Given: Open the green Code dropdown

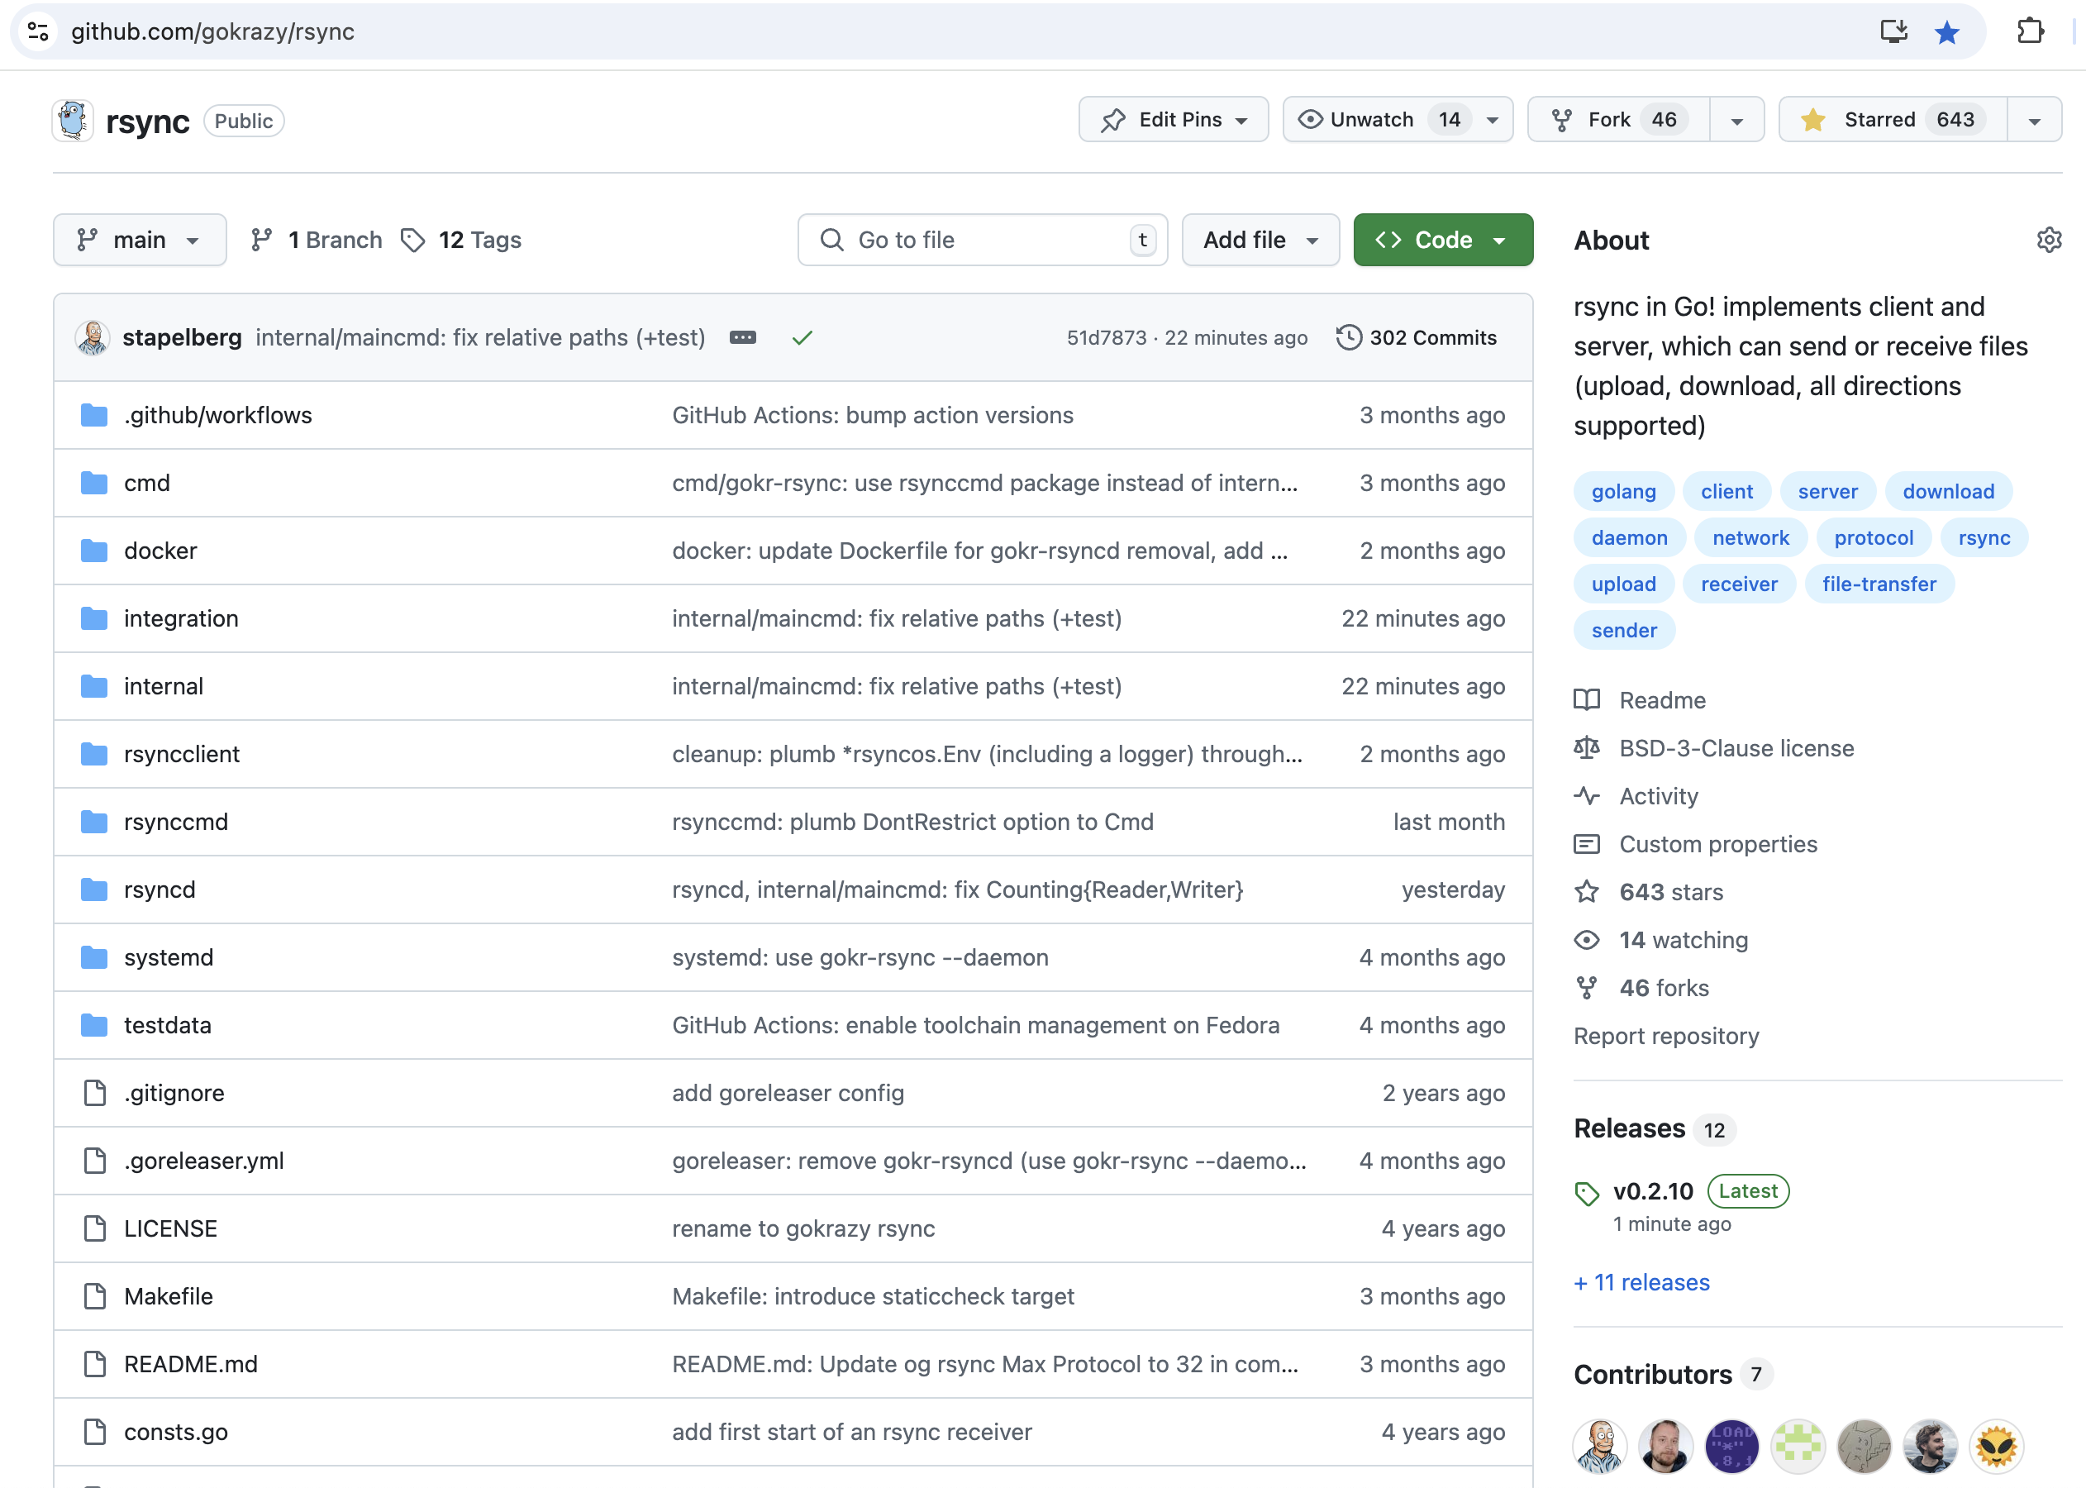Looking at the screenshot, I should (1443, 240).
